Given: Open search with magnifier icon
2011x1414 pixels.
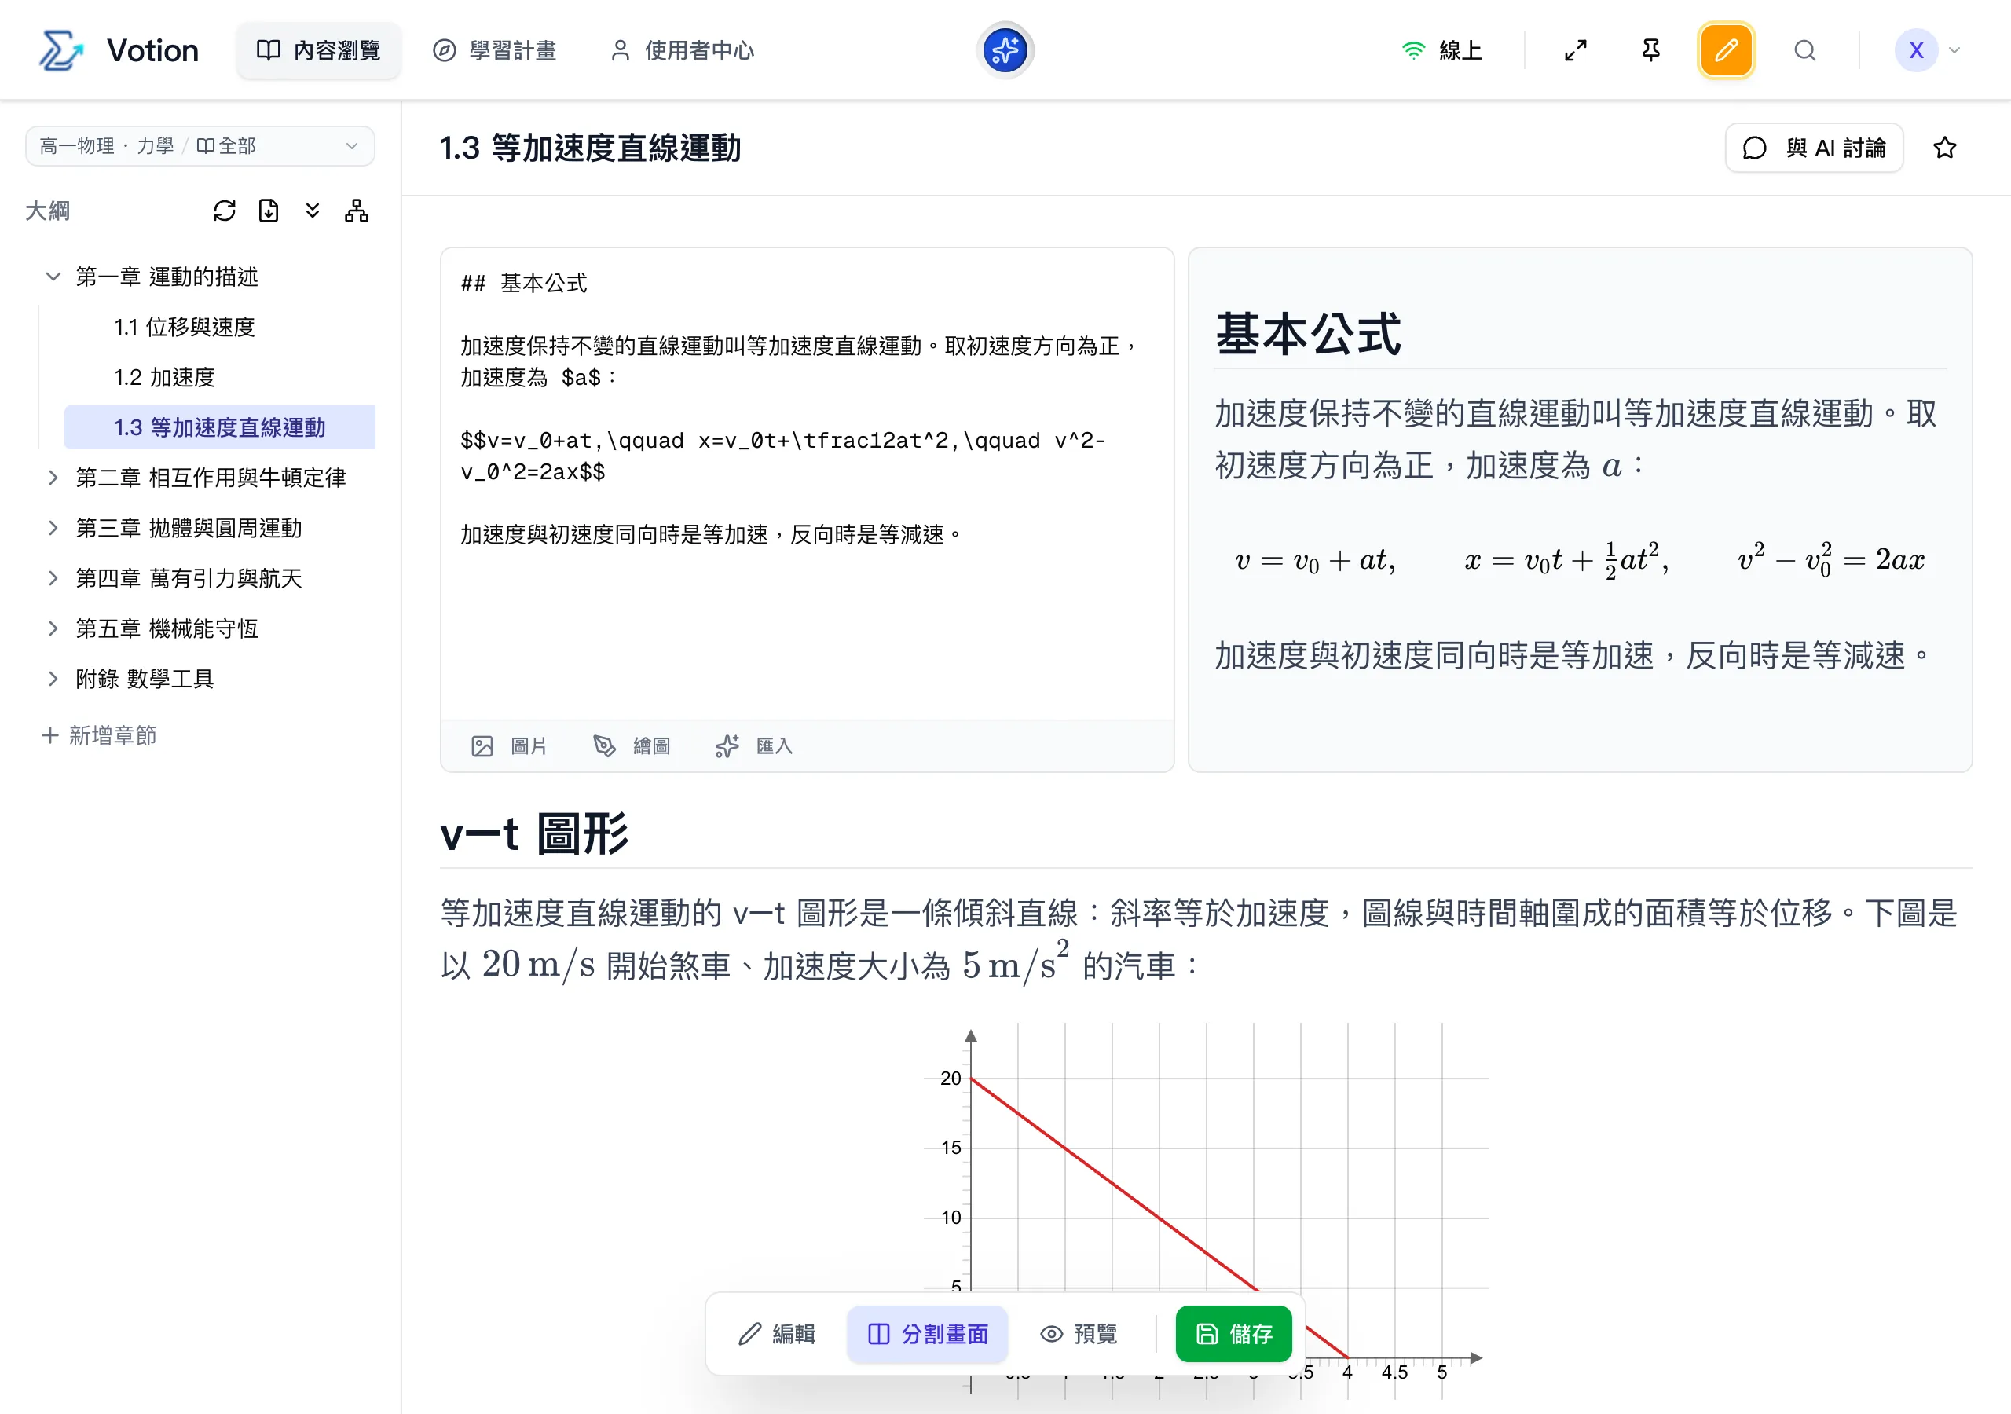Looking at the screenshot, I should click(x=1804, y=50).
